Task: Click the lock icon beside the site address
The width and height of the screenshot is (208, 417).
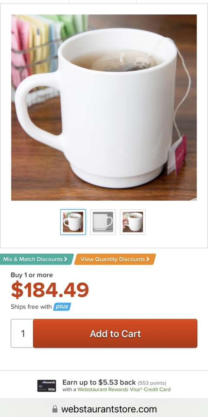Action: pos(55,409)
